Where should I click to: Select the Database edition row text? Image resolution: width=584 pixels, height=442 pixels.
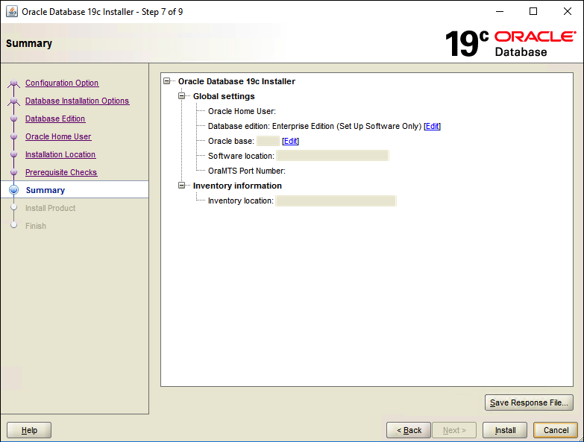[x=315, y=126]
